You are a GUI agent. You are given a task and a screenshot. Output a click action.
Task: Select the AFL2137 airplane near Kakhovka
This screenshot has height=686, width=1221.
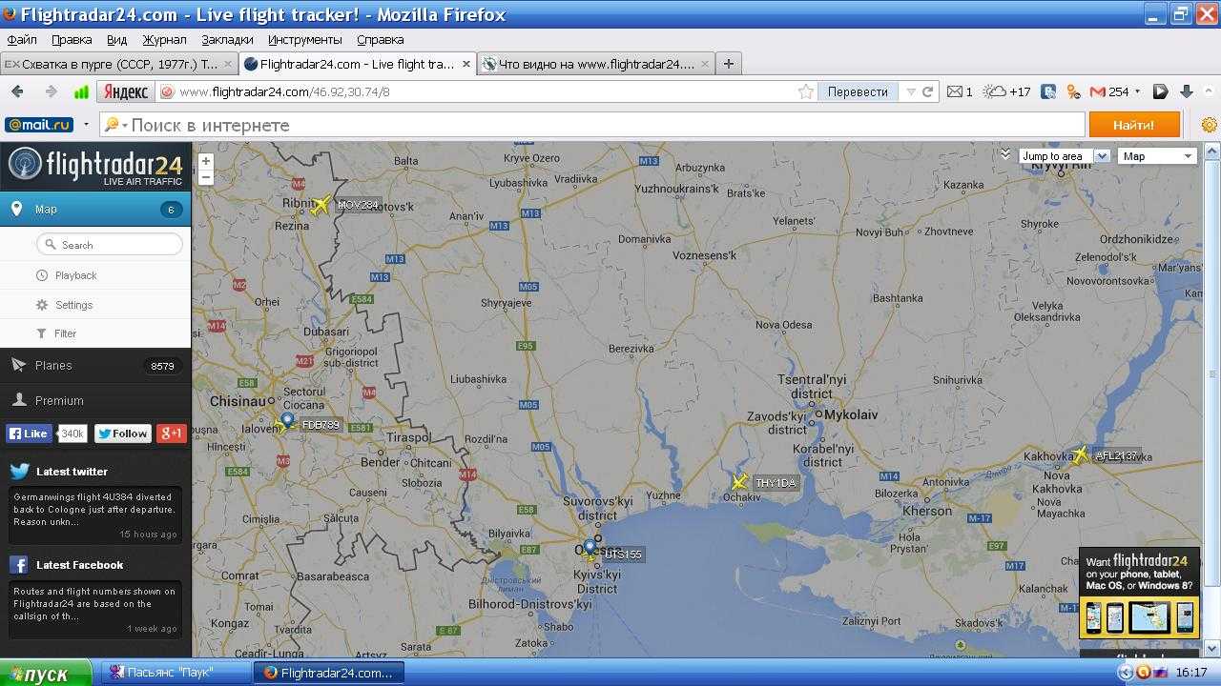click(1080, 455)
